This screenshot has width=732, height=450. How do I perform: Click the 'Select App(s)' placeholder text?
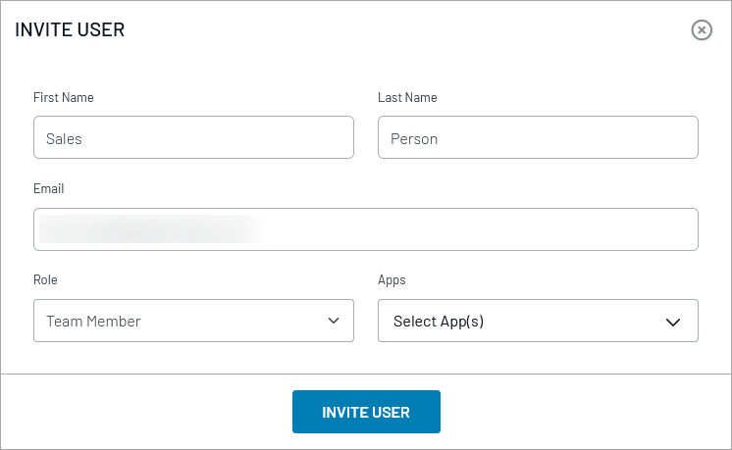point(439,321)
